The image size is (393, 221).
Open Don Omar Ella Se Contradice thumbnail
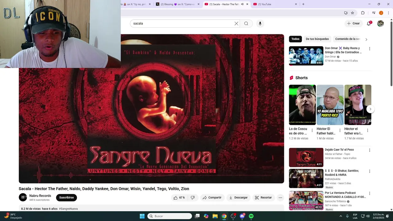coord(306,56)
